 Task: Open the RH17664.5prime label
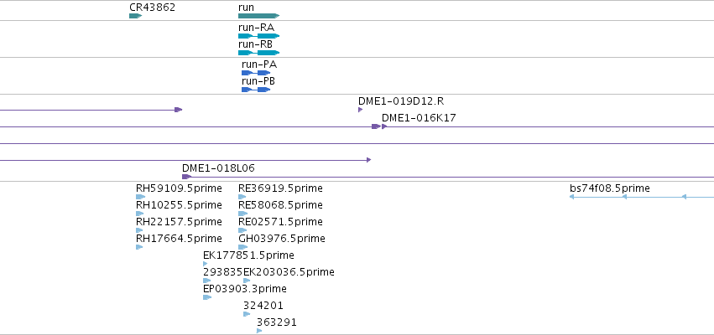tap(179, 239)
